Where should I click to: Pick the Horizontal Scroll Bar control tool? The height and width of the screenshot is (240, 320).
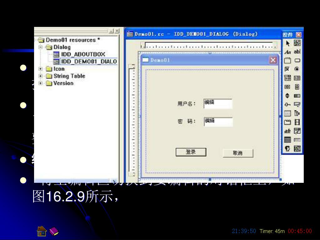click(x=287, y=87)
